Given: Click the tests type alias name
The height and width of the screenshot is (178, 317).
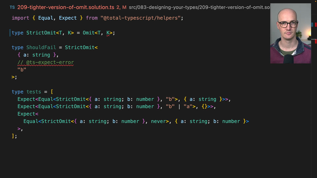Looking at the screenshot, I should 34,92.
